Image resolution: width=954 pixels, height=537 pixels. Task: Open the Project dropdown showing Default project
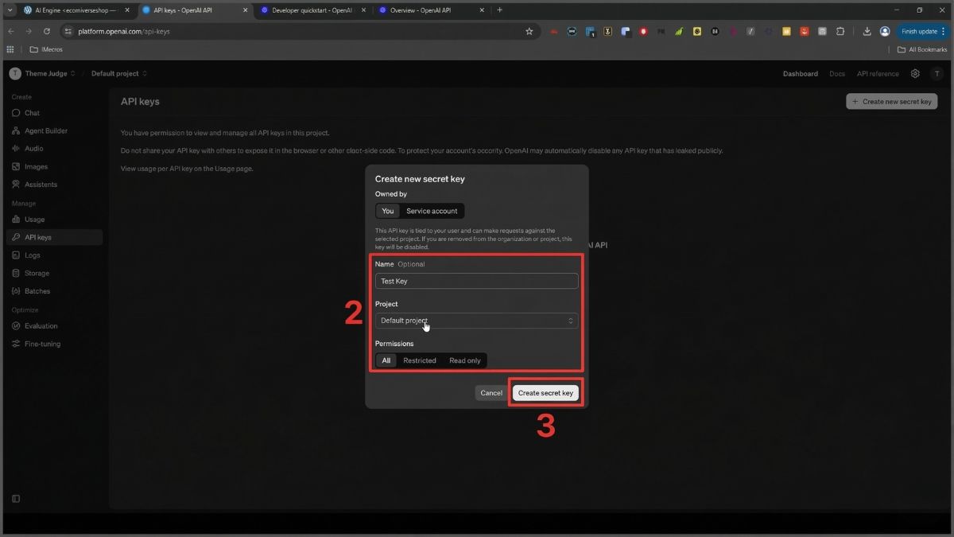point(476,321)
